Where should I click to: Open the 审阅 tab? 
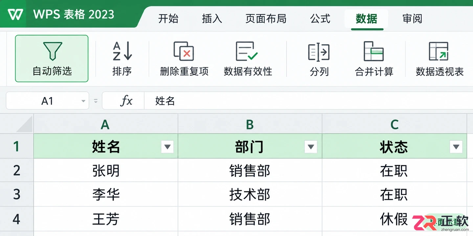click(x=412, y=18)
